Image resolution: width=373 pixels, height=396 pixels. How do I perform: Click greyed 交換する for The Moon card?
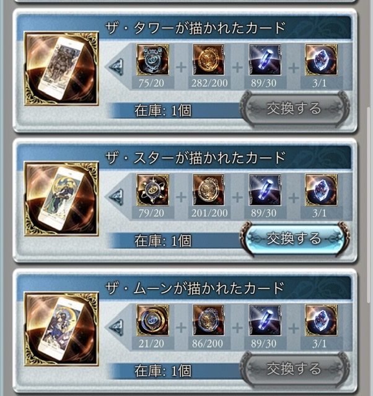(294, 369)
